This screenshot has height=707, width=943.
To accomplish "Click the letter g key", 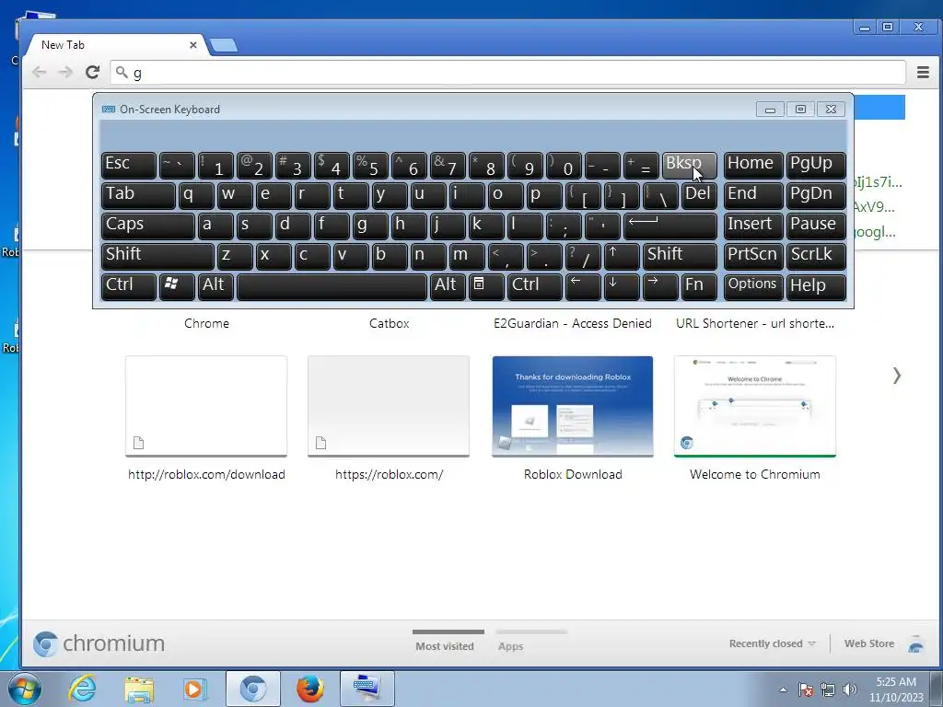I will click(370, 226).
